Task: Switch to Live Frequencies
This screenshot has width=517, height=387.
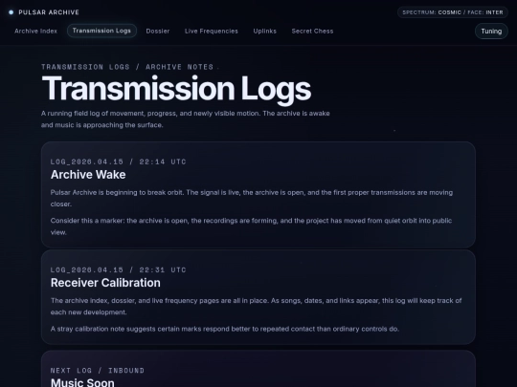Action: pos(212,31)
